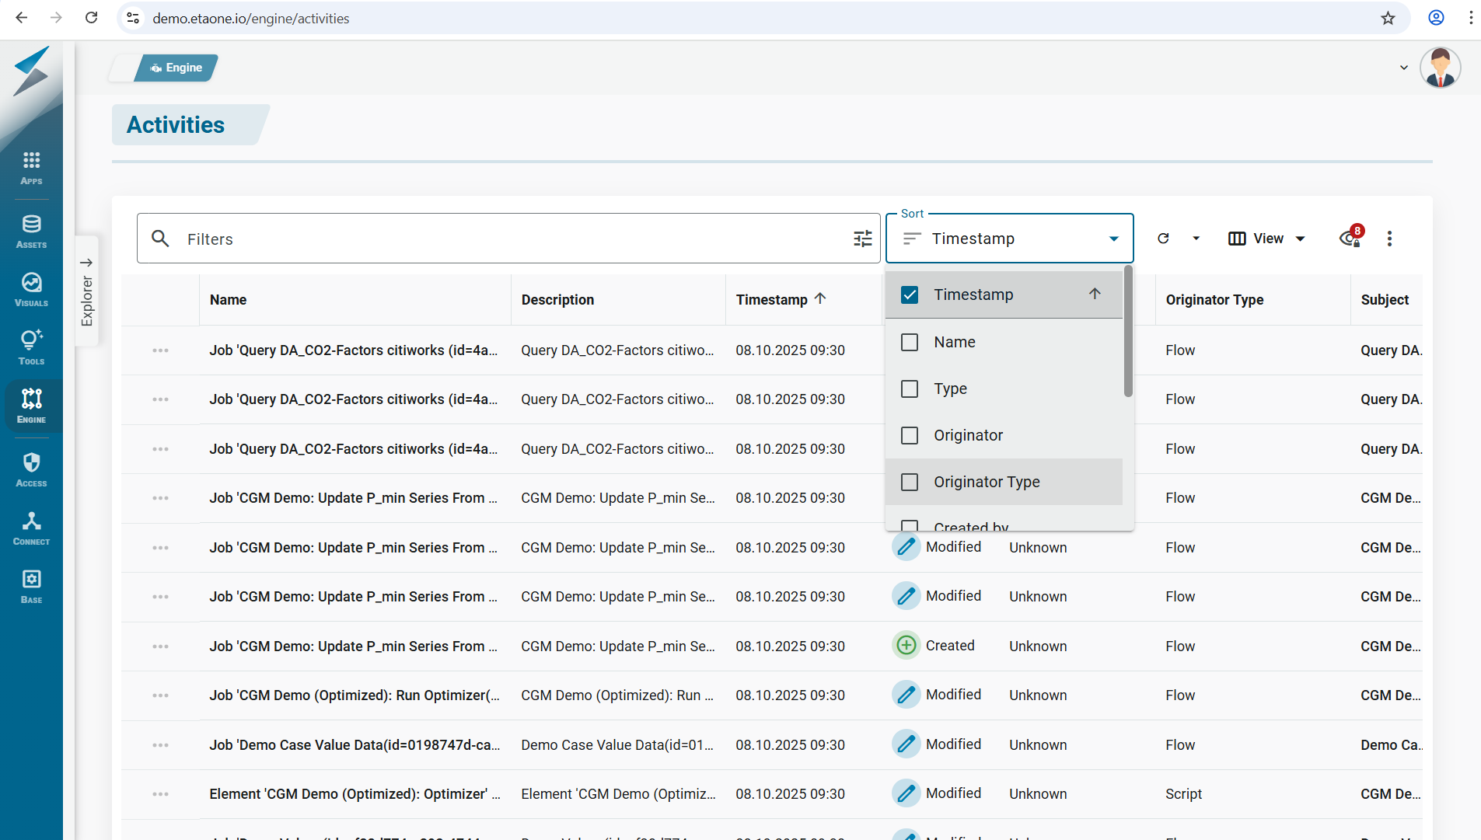Click the watch eye icon with badge
Viewport: 1481px width, 840px height.
(x=1350, y=239)
